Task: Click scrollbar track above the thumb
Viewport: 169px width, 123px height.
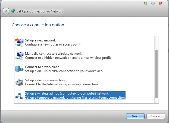Action: 156,42
